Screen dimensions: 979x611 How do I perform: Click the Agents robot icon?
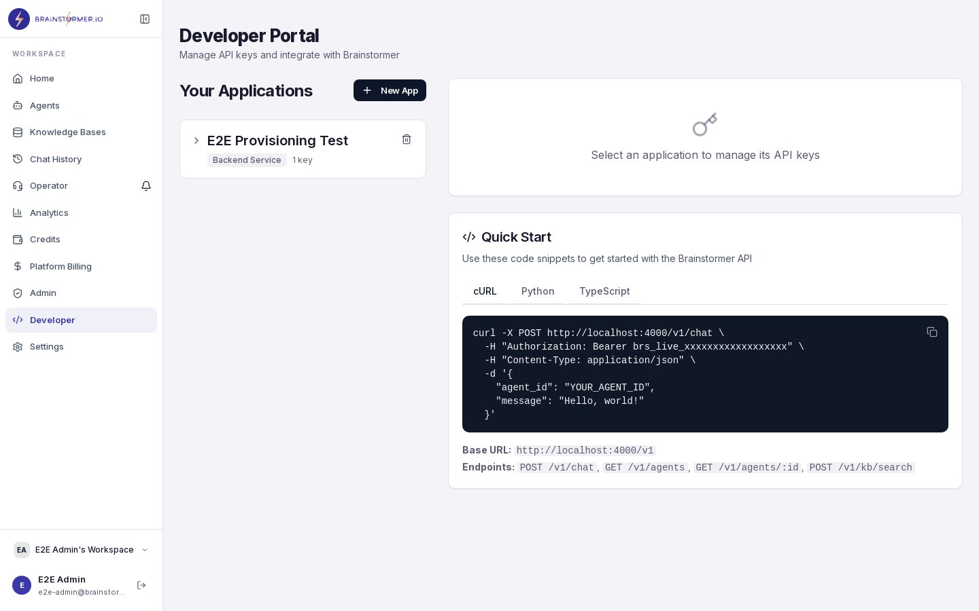pos(18,105)
